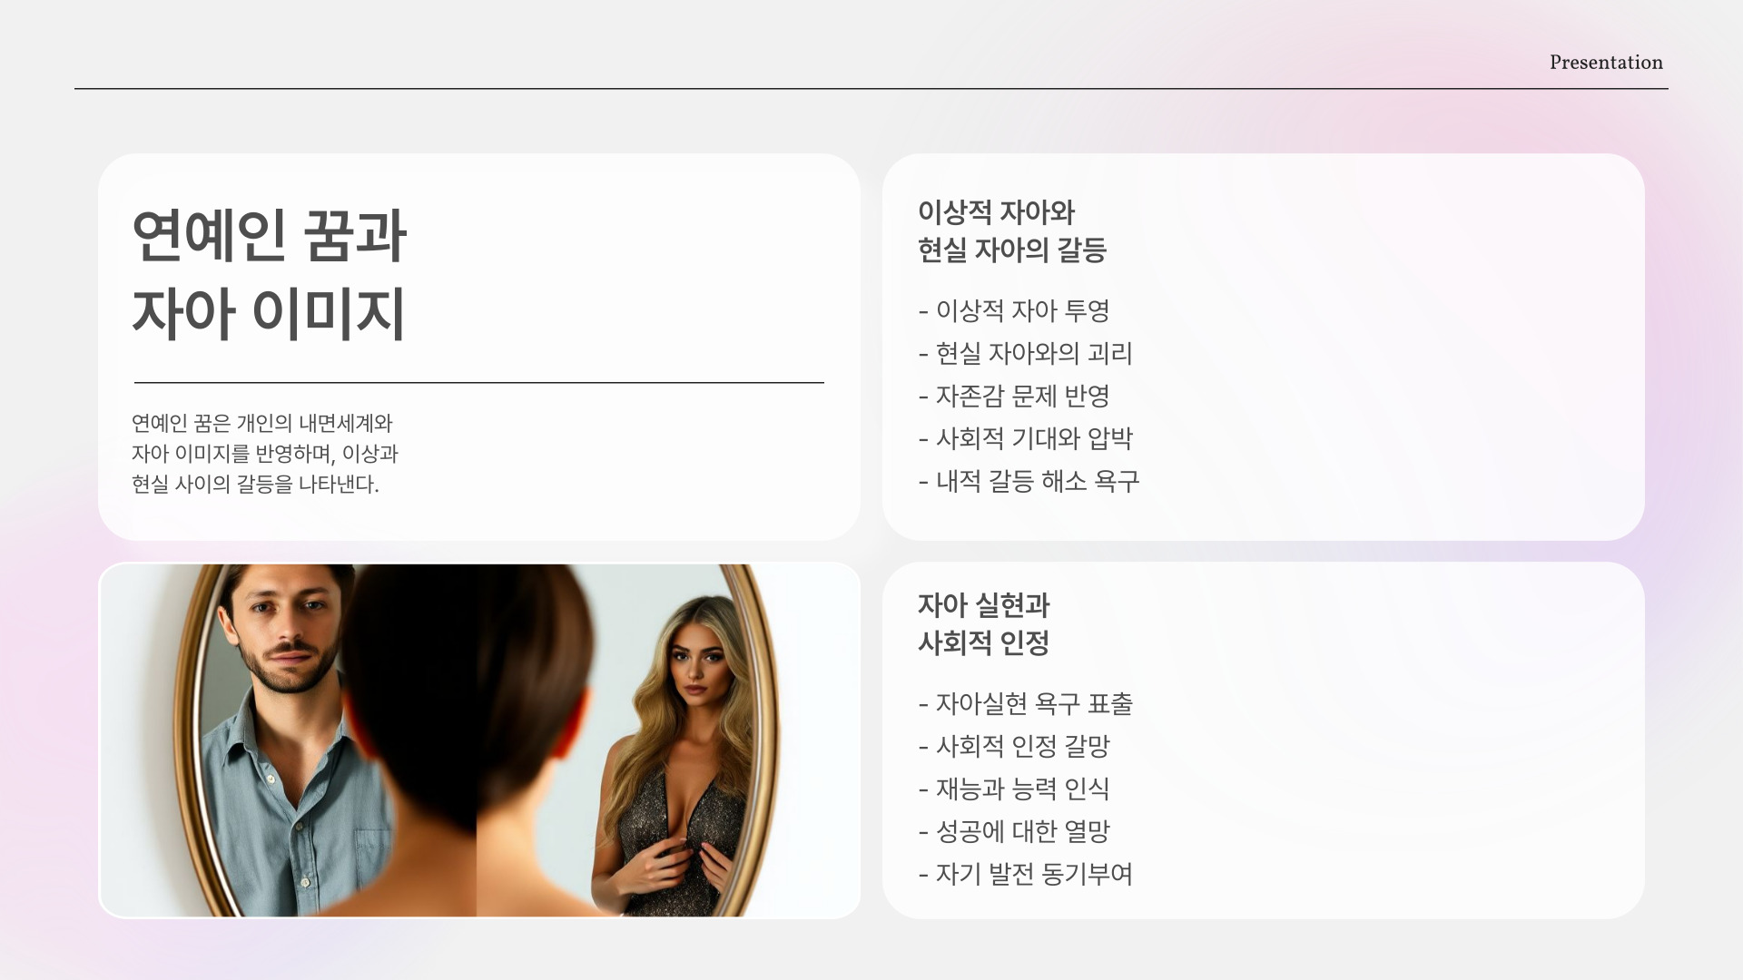Click bullet 내적 갈등 해소 욕구

pyautogui.click(x=1029, y=482)
